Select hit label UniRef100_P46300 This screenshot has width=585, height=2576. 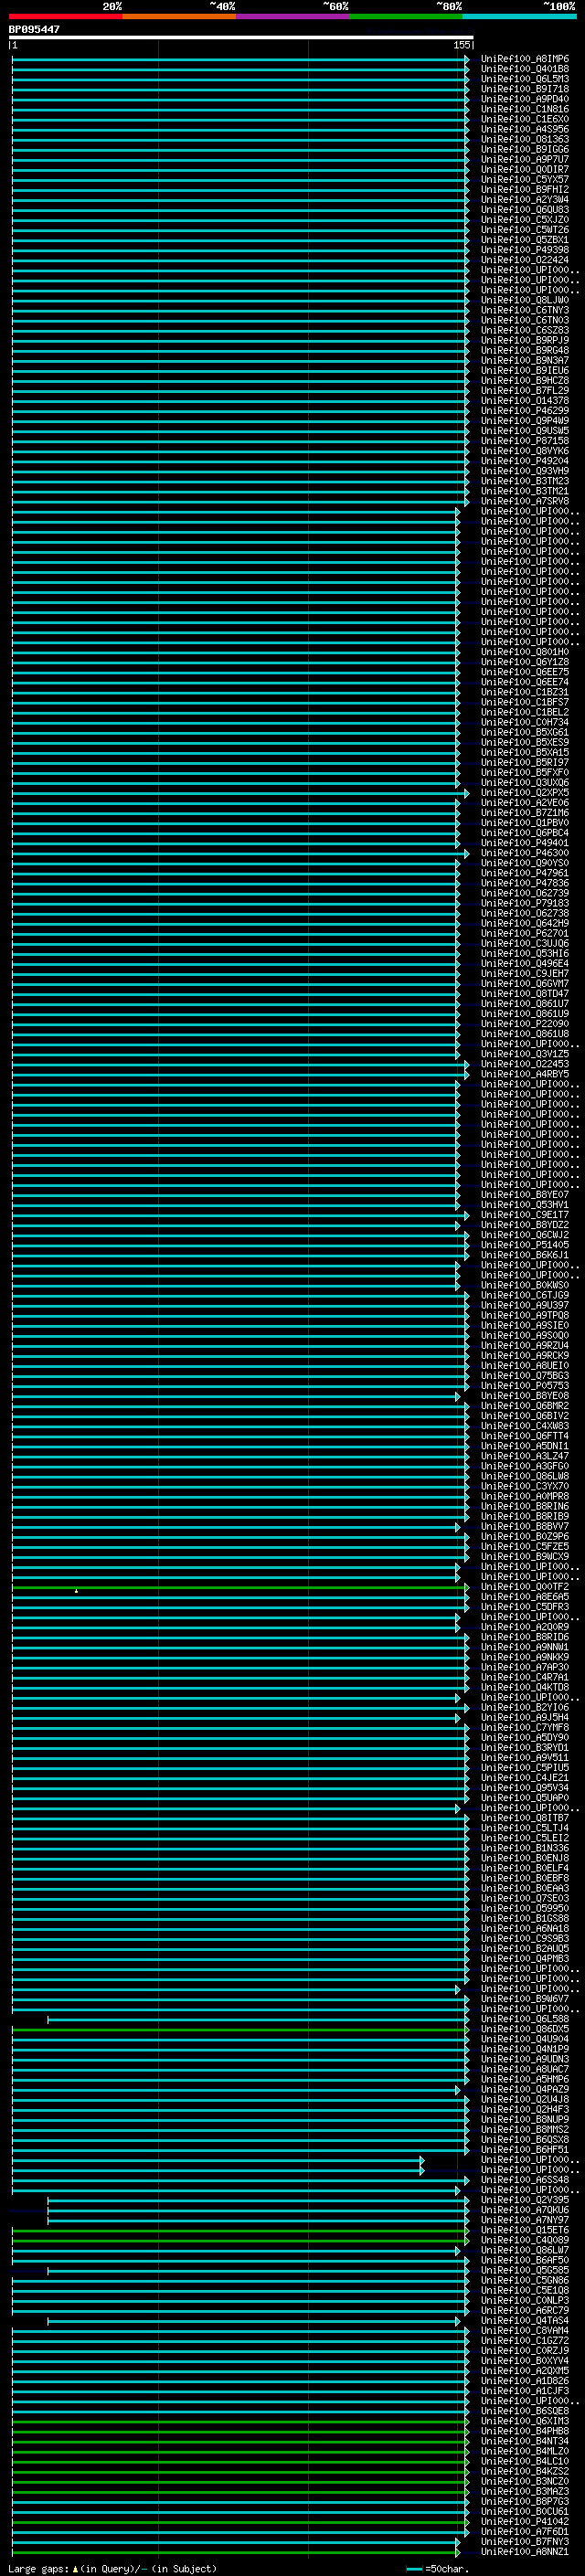pyautogui.click(x=524, y=853)
